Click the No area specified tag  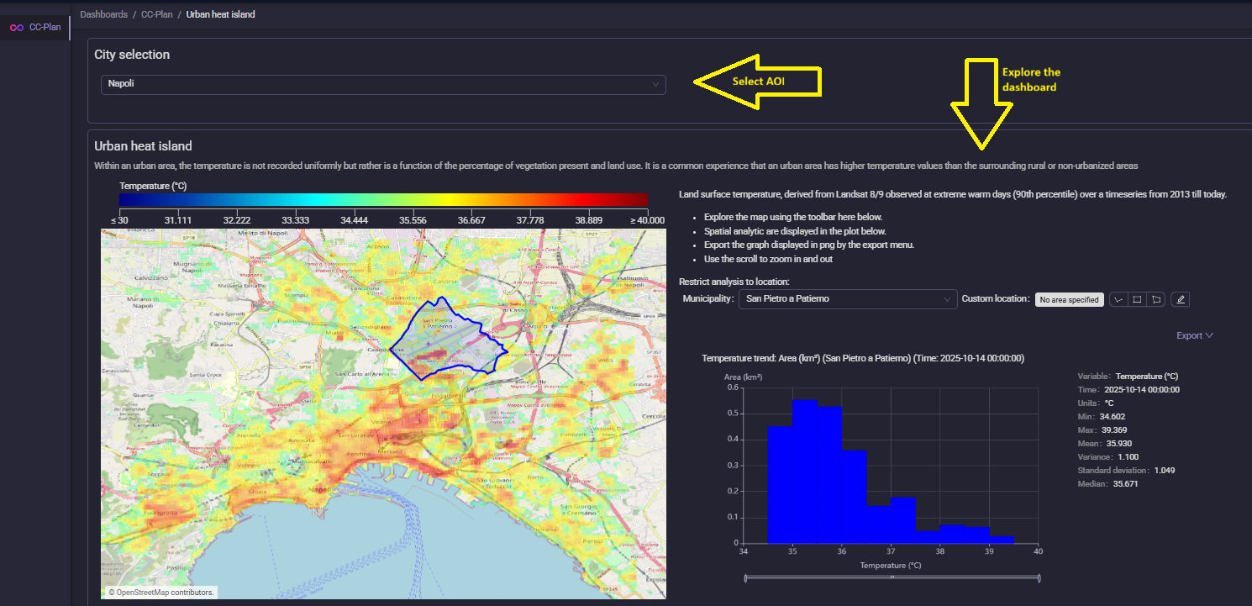pos(1068,299)
